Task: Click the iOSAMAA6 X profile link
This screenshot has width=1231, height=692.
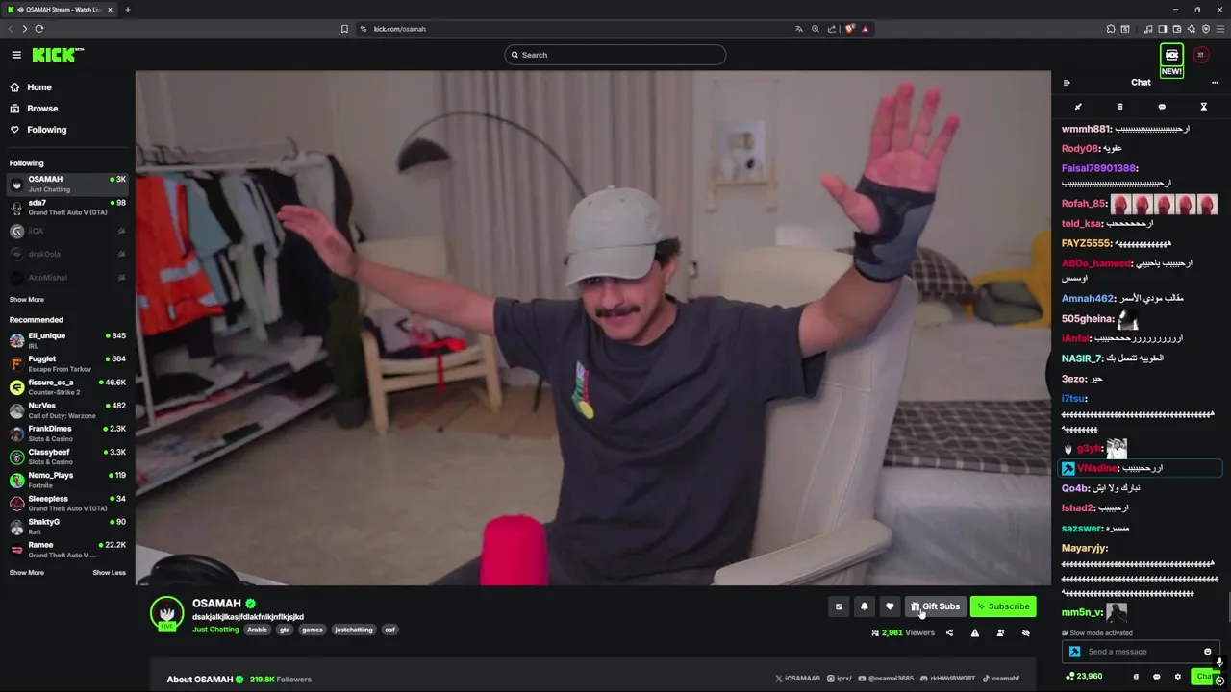Action: pyautogui.click(x=797, y=679)
